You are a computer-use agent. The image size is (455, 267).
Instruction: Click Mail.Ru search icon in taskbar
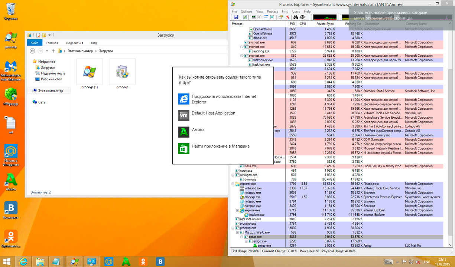pyautogui.click(x=109, y=261)
